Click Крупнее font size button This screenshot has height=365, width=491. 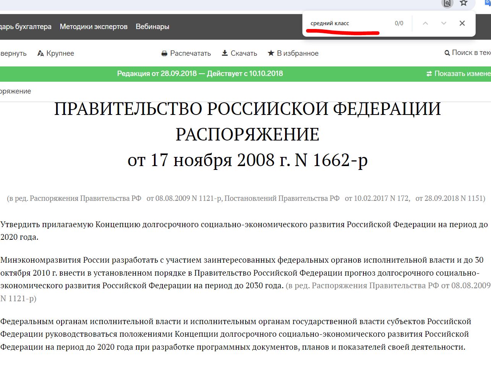[56, 53]
